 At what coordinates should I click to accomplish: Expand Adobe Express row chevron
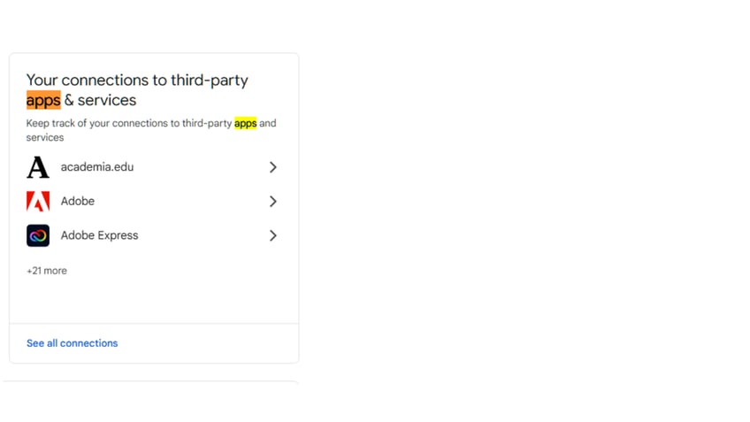pyautogui.click(x=272, y=235)
